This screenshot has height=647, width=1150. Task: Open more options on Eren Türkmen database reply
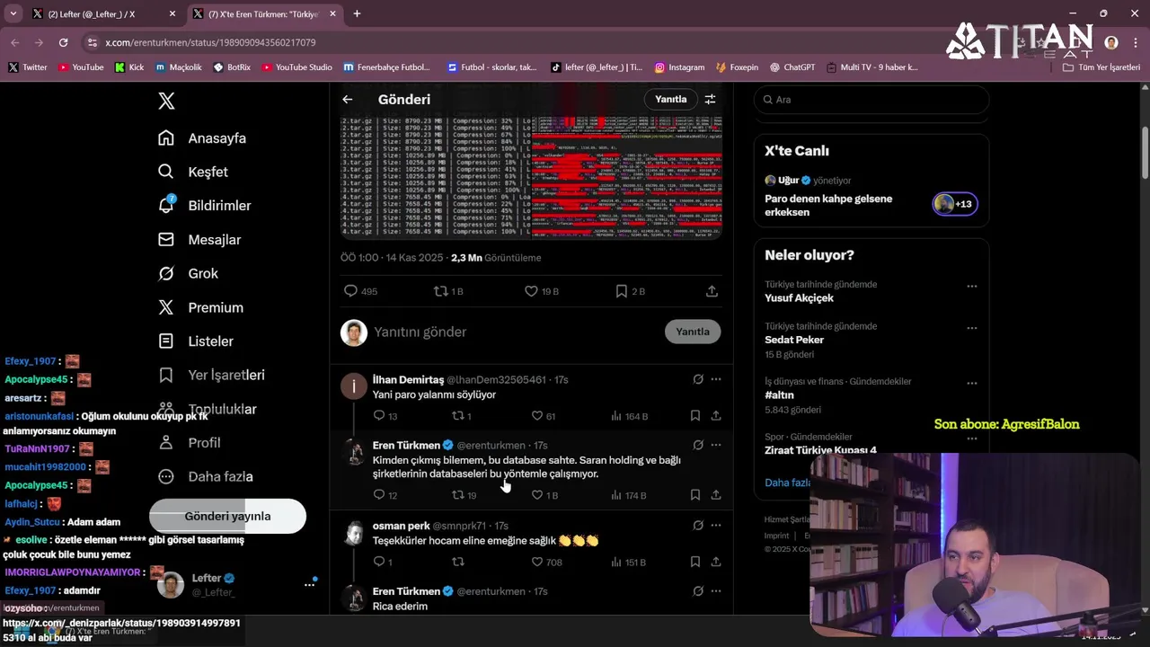pyautogui.click(x=716, y=445)
